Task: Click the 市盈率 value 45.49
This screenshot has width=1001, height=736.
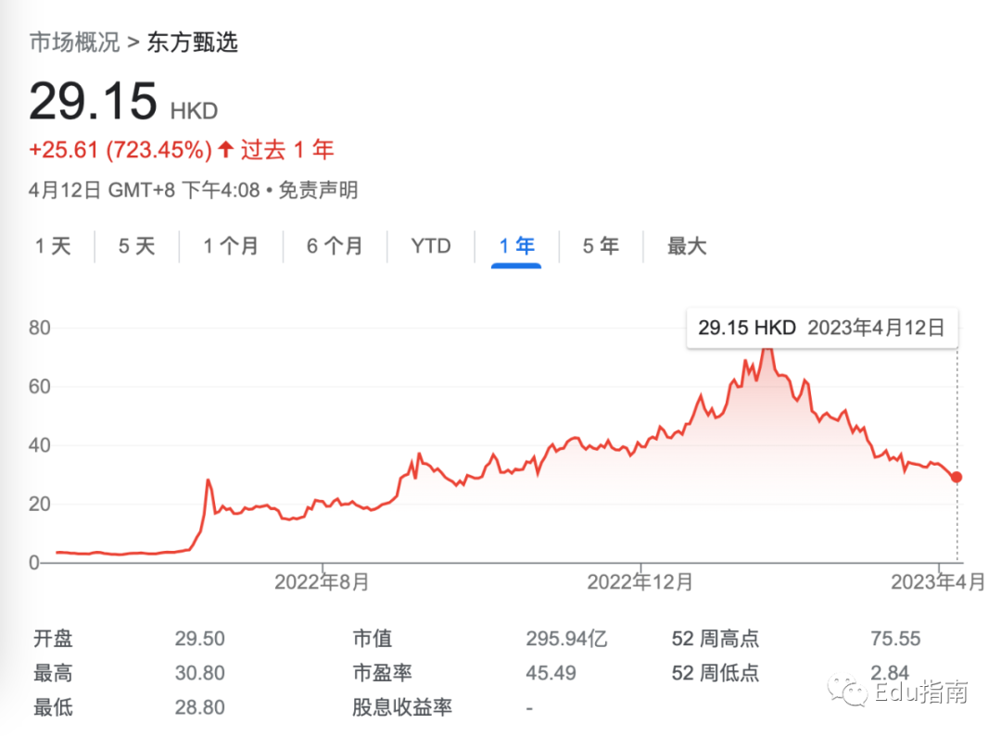Action: (x=551, y=673)
